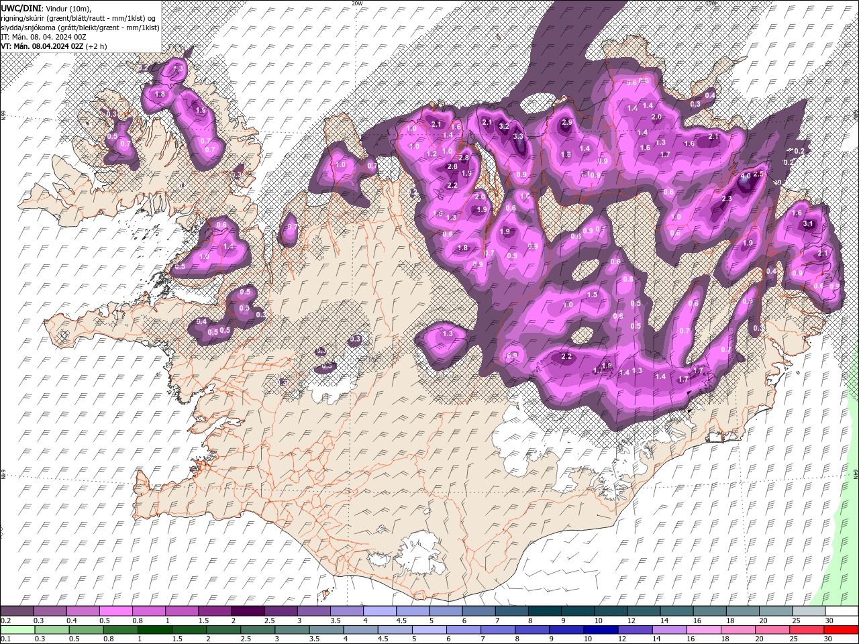
Task: Select snow legend swatch between 8 and 9
Action: [544, 611]
